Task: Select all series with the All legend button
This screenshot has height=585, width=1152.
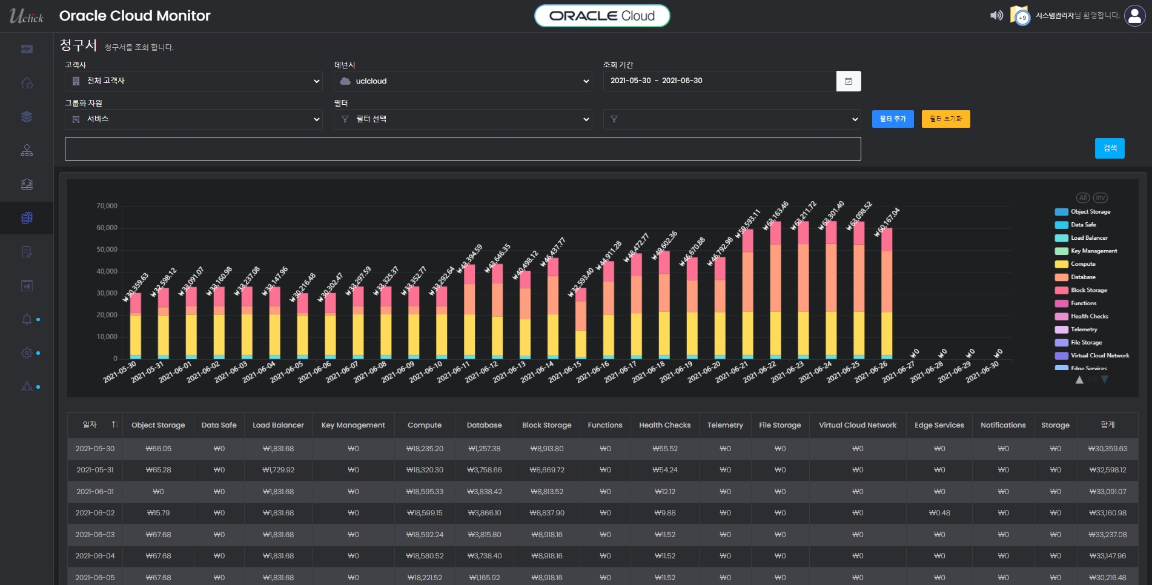Action: pyautogui.click(x=1082, y=197)
